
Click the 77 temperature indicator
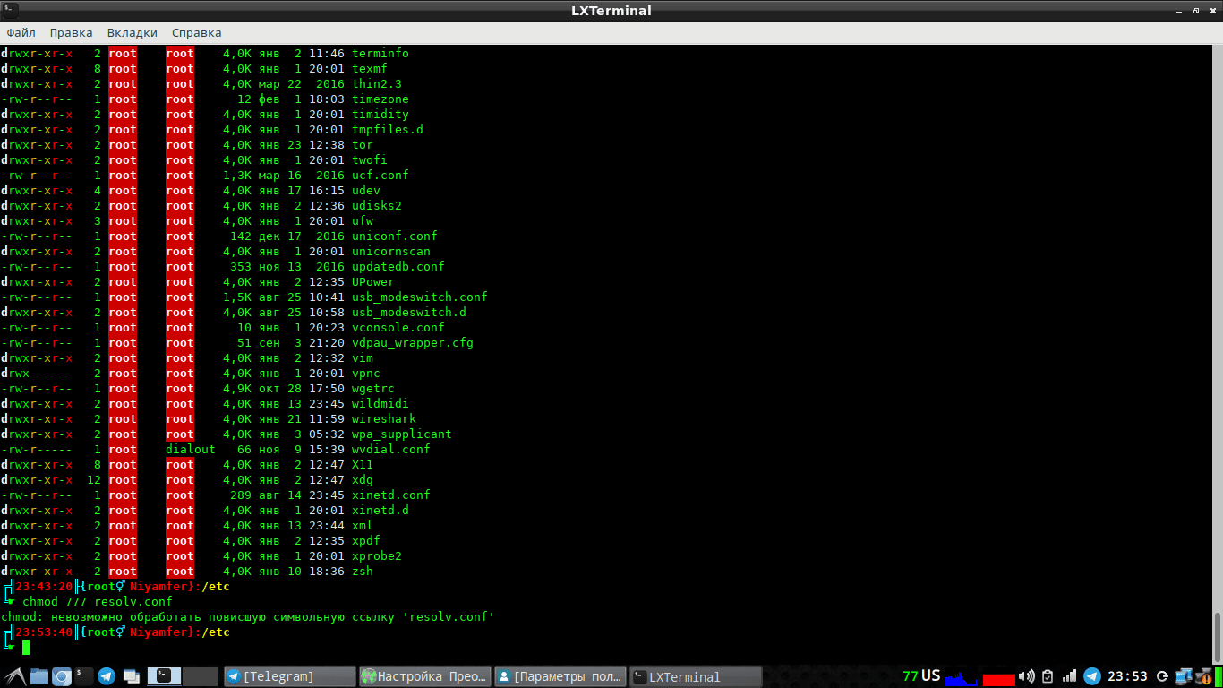click(911, 676)
